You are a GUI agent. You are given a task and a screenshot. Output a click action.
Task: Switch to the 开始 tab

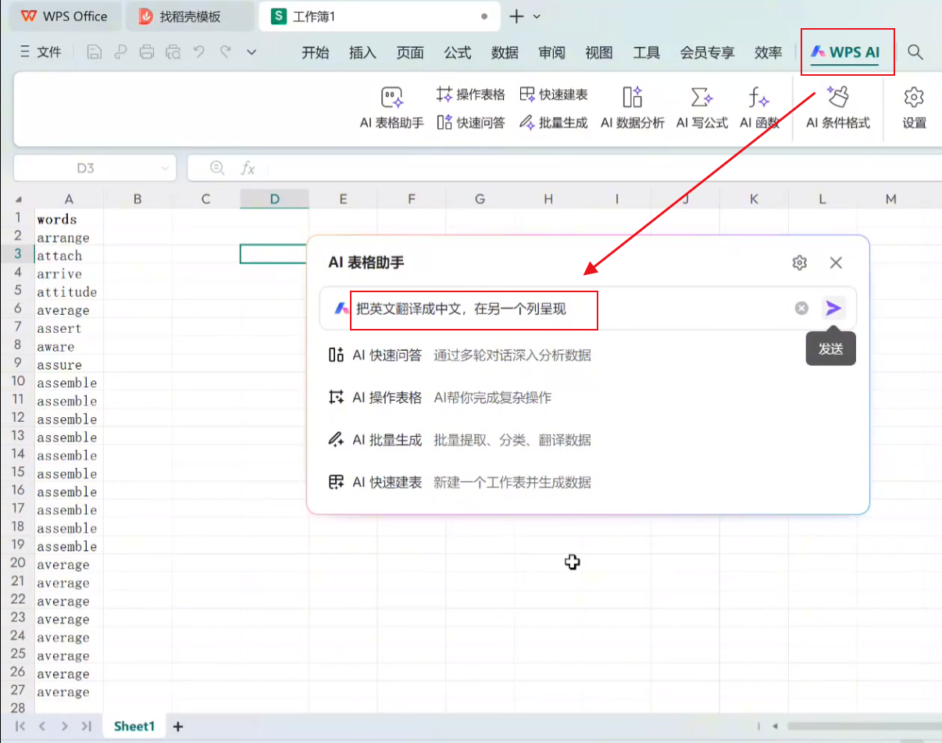(316, 52)
